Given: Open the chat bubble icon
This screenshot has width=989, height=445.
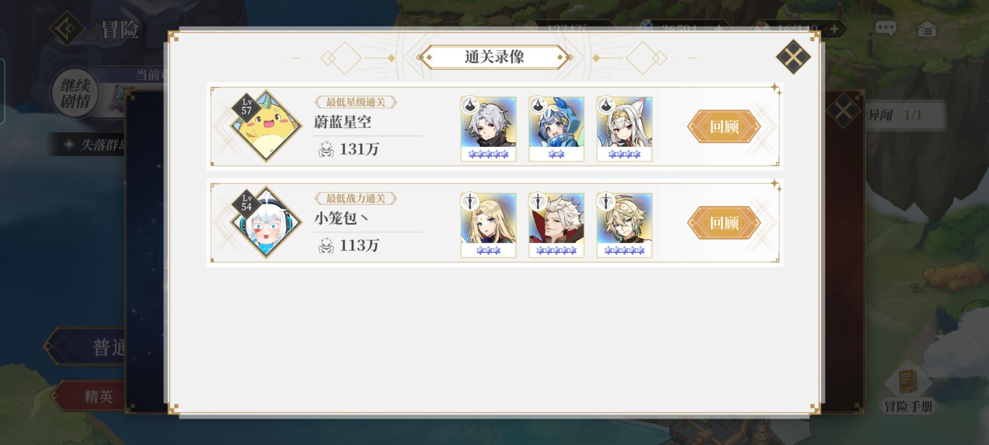Looking at the screenshot, I should (x=886, y=29).
